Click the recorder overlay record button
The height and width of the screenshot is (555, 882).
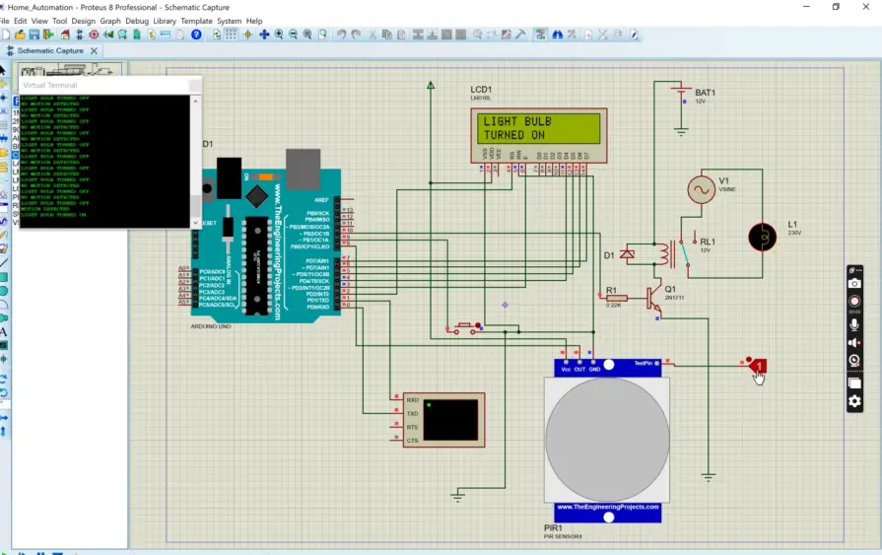[x=854, y=301]
